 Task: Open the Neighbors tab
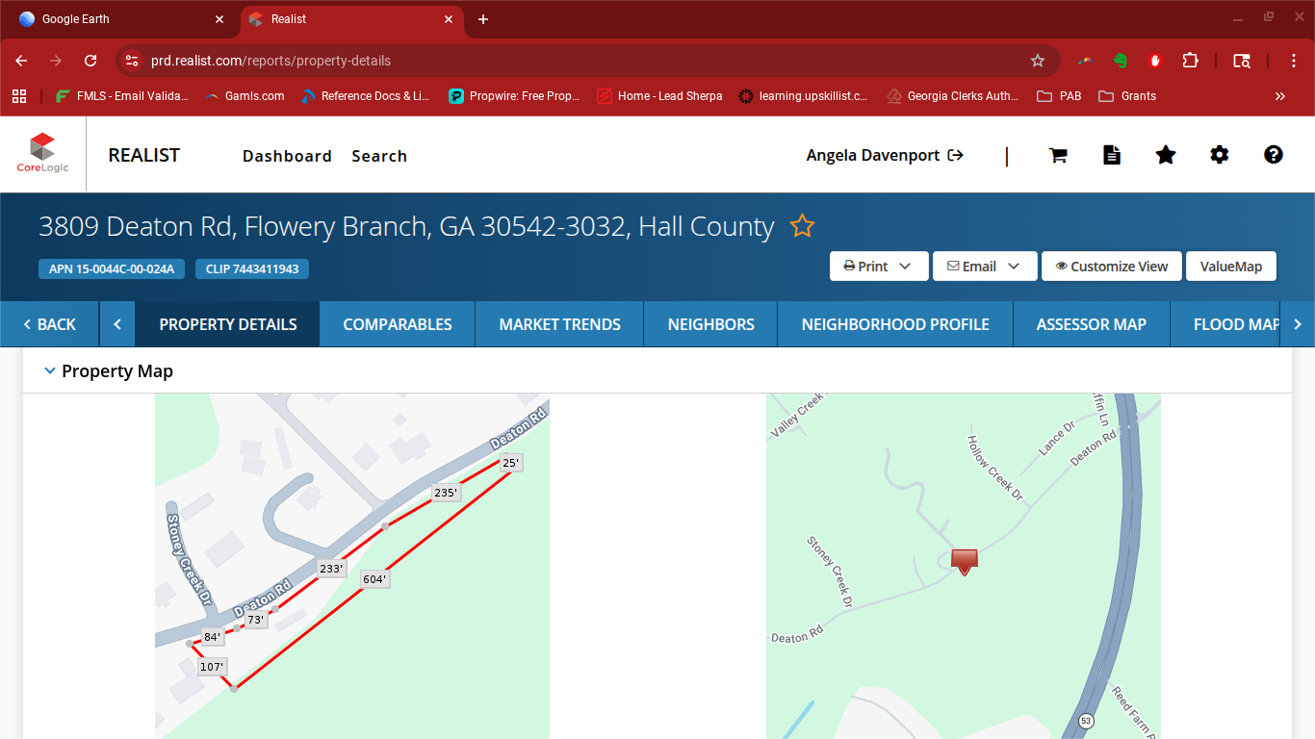click(710, 324)
